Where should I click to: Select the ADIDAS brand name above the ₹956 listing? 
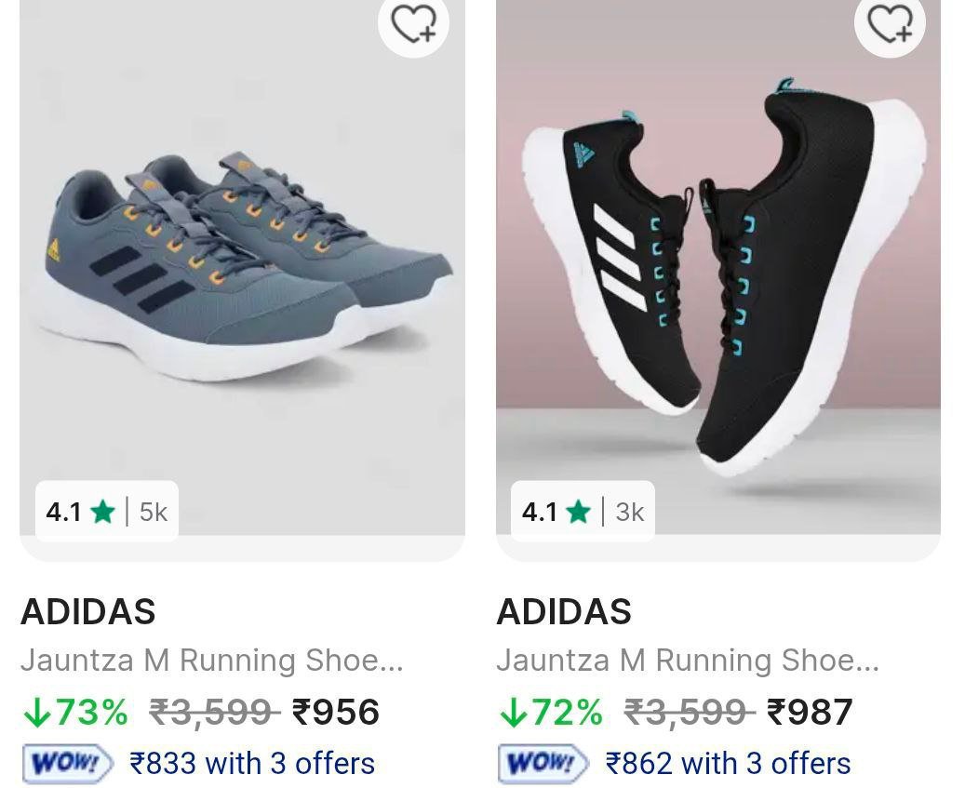click(88, 612)
